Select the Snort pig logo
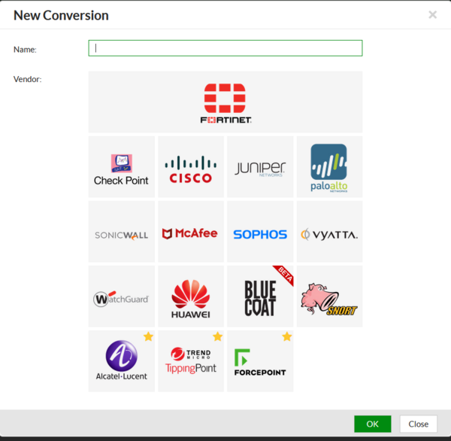 (x=329, y=297)
